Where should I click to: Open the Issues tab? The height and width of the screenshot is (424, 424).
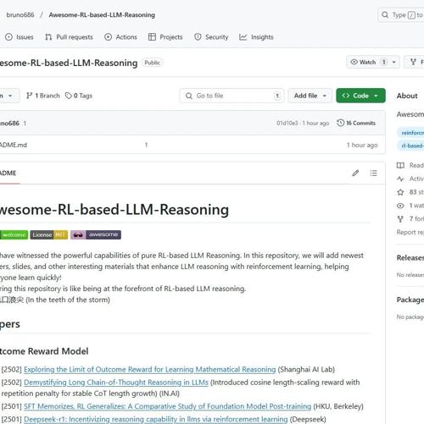pyautogui.click(x=20, y=37)
